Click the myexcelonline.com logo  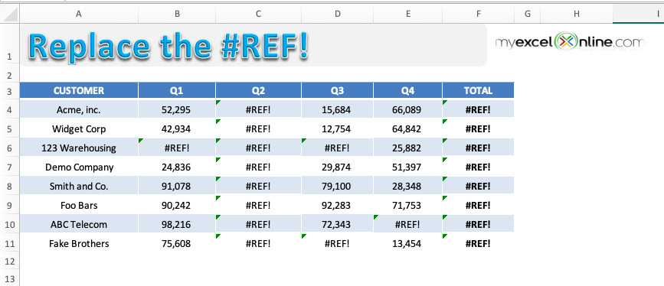pyautogui.click(x=570, y=42)
